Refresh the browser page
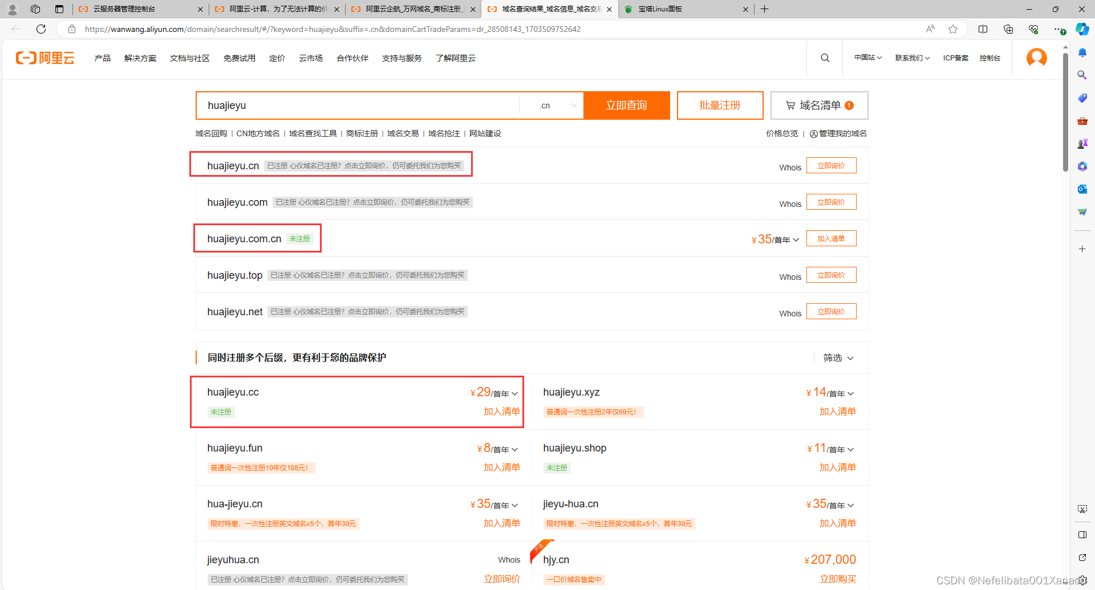The width and height of the screenshot is (1095, 590). click(40, 29)
